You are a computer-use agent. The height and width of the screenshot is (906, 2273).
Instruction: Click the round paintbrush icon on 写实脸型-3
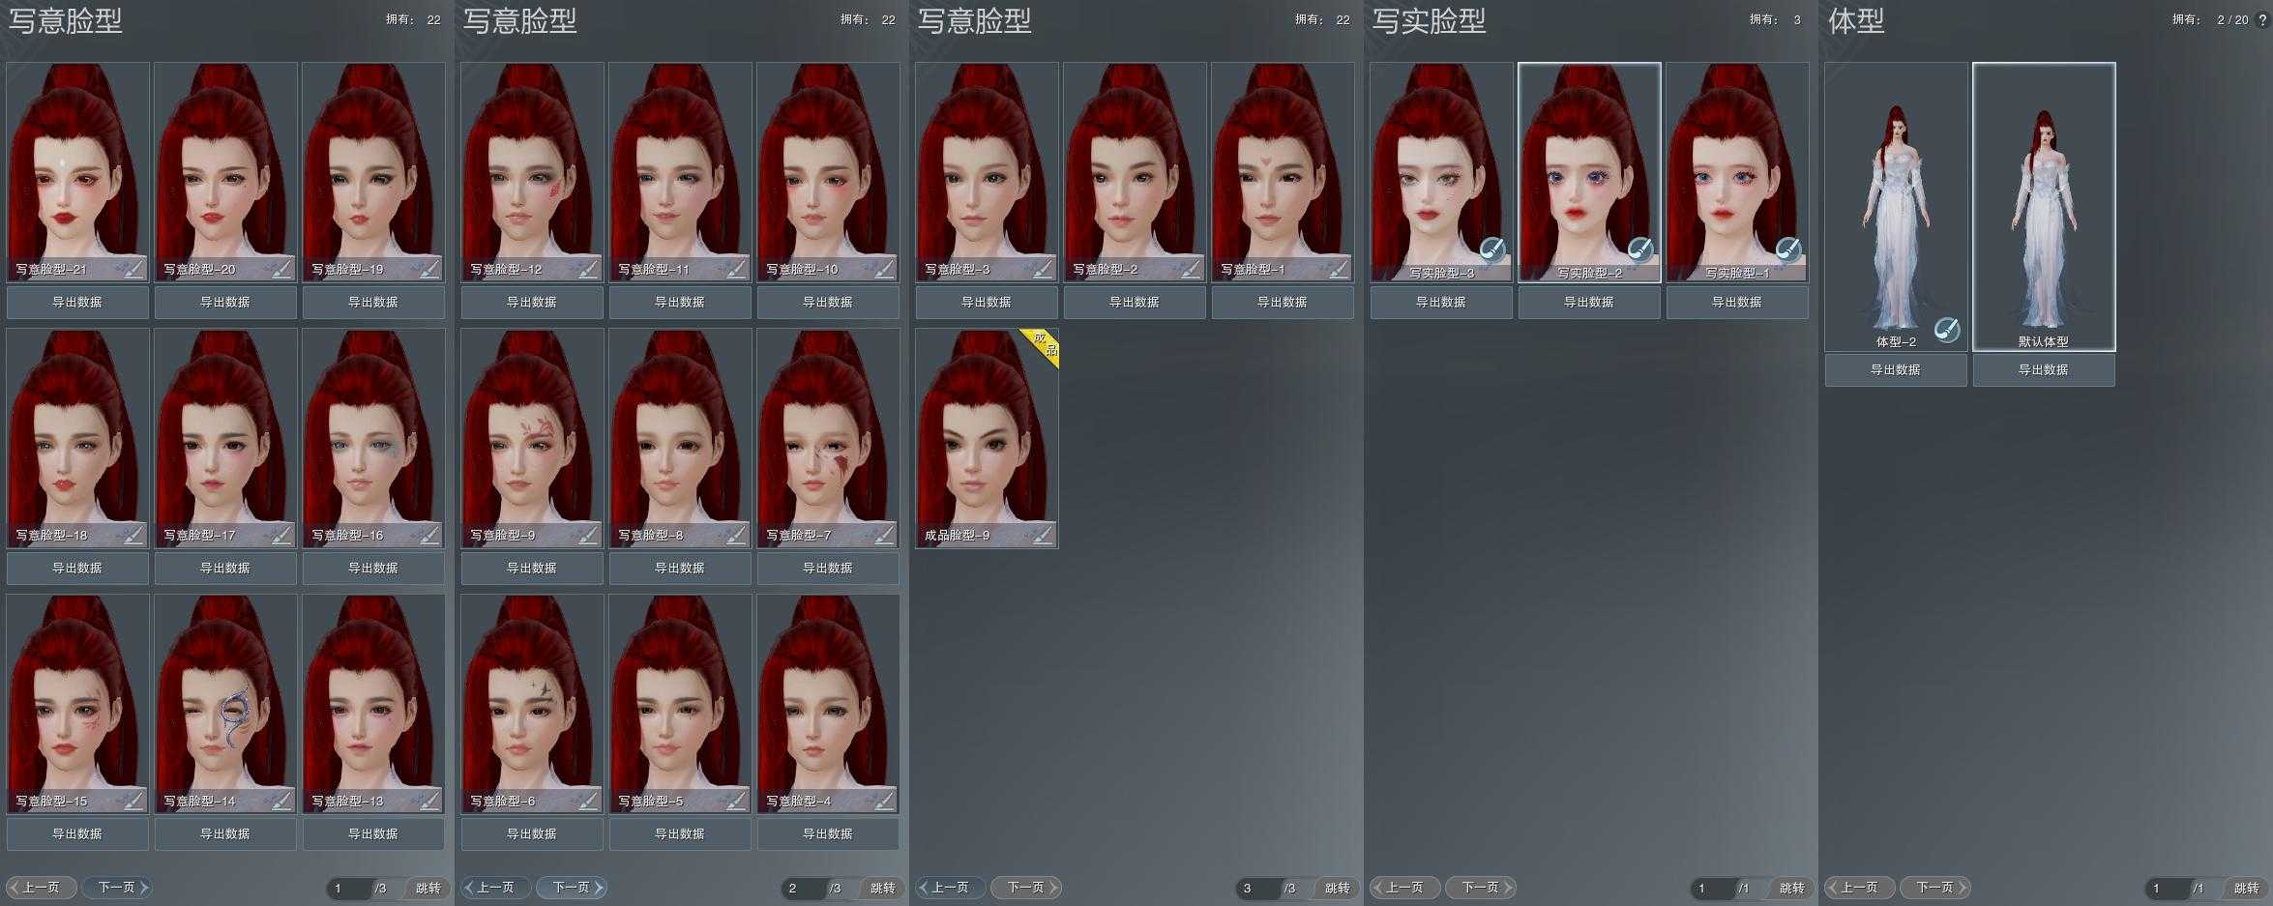[1492, 250]
